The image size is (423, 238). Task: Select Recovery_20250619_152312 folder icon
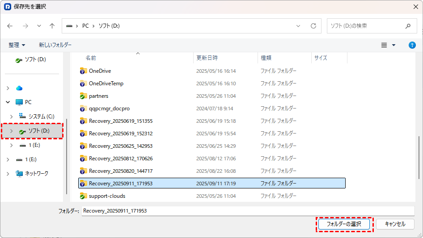pos(83,134)
